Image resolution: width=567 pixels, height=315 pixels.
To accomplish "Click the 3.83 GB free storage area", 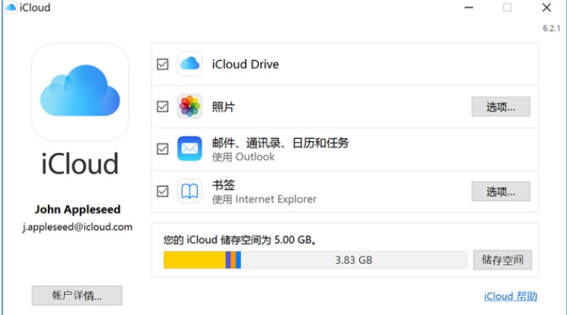I will 354,260.
